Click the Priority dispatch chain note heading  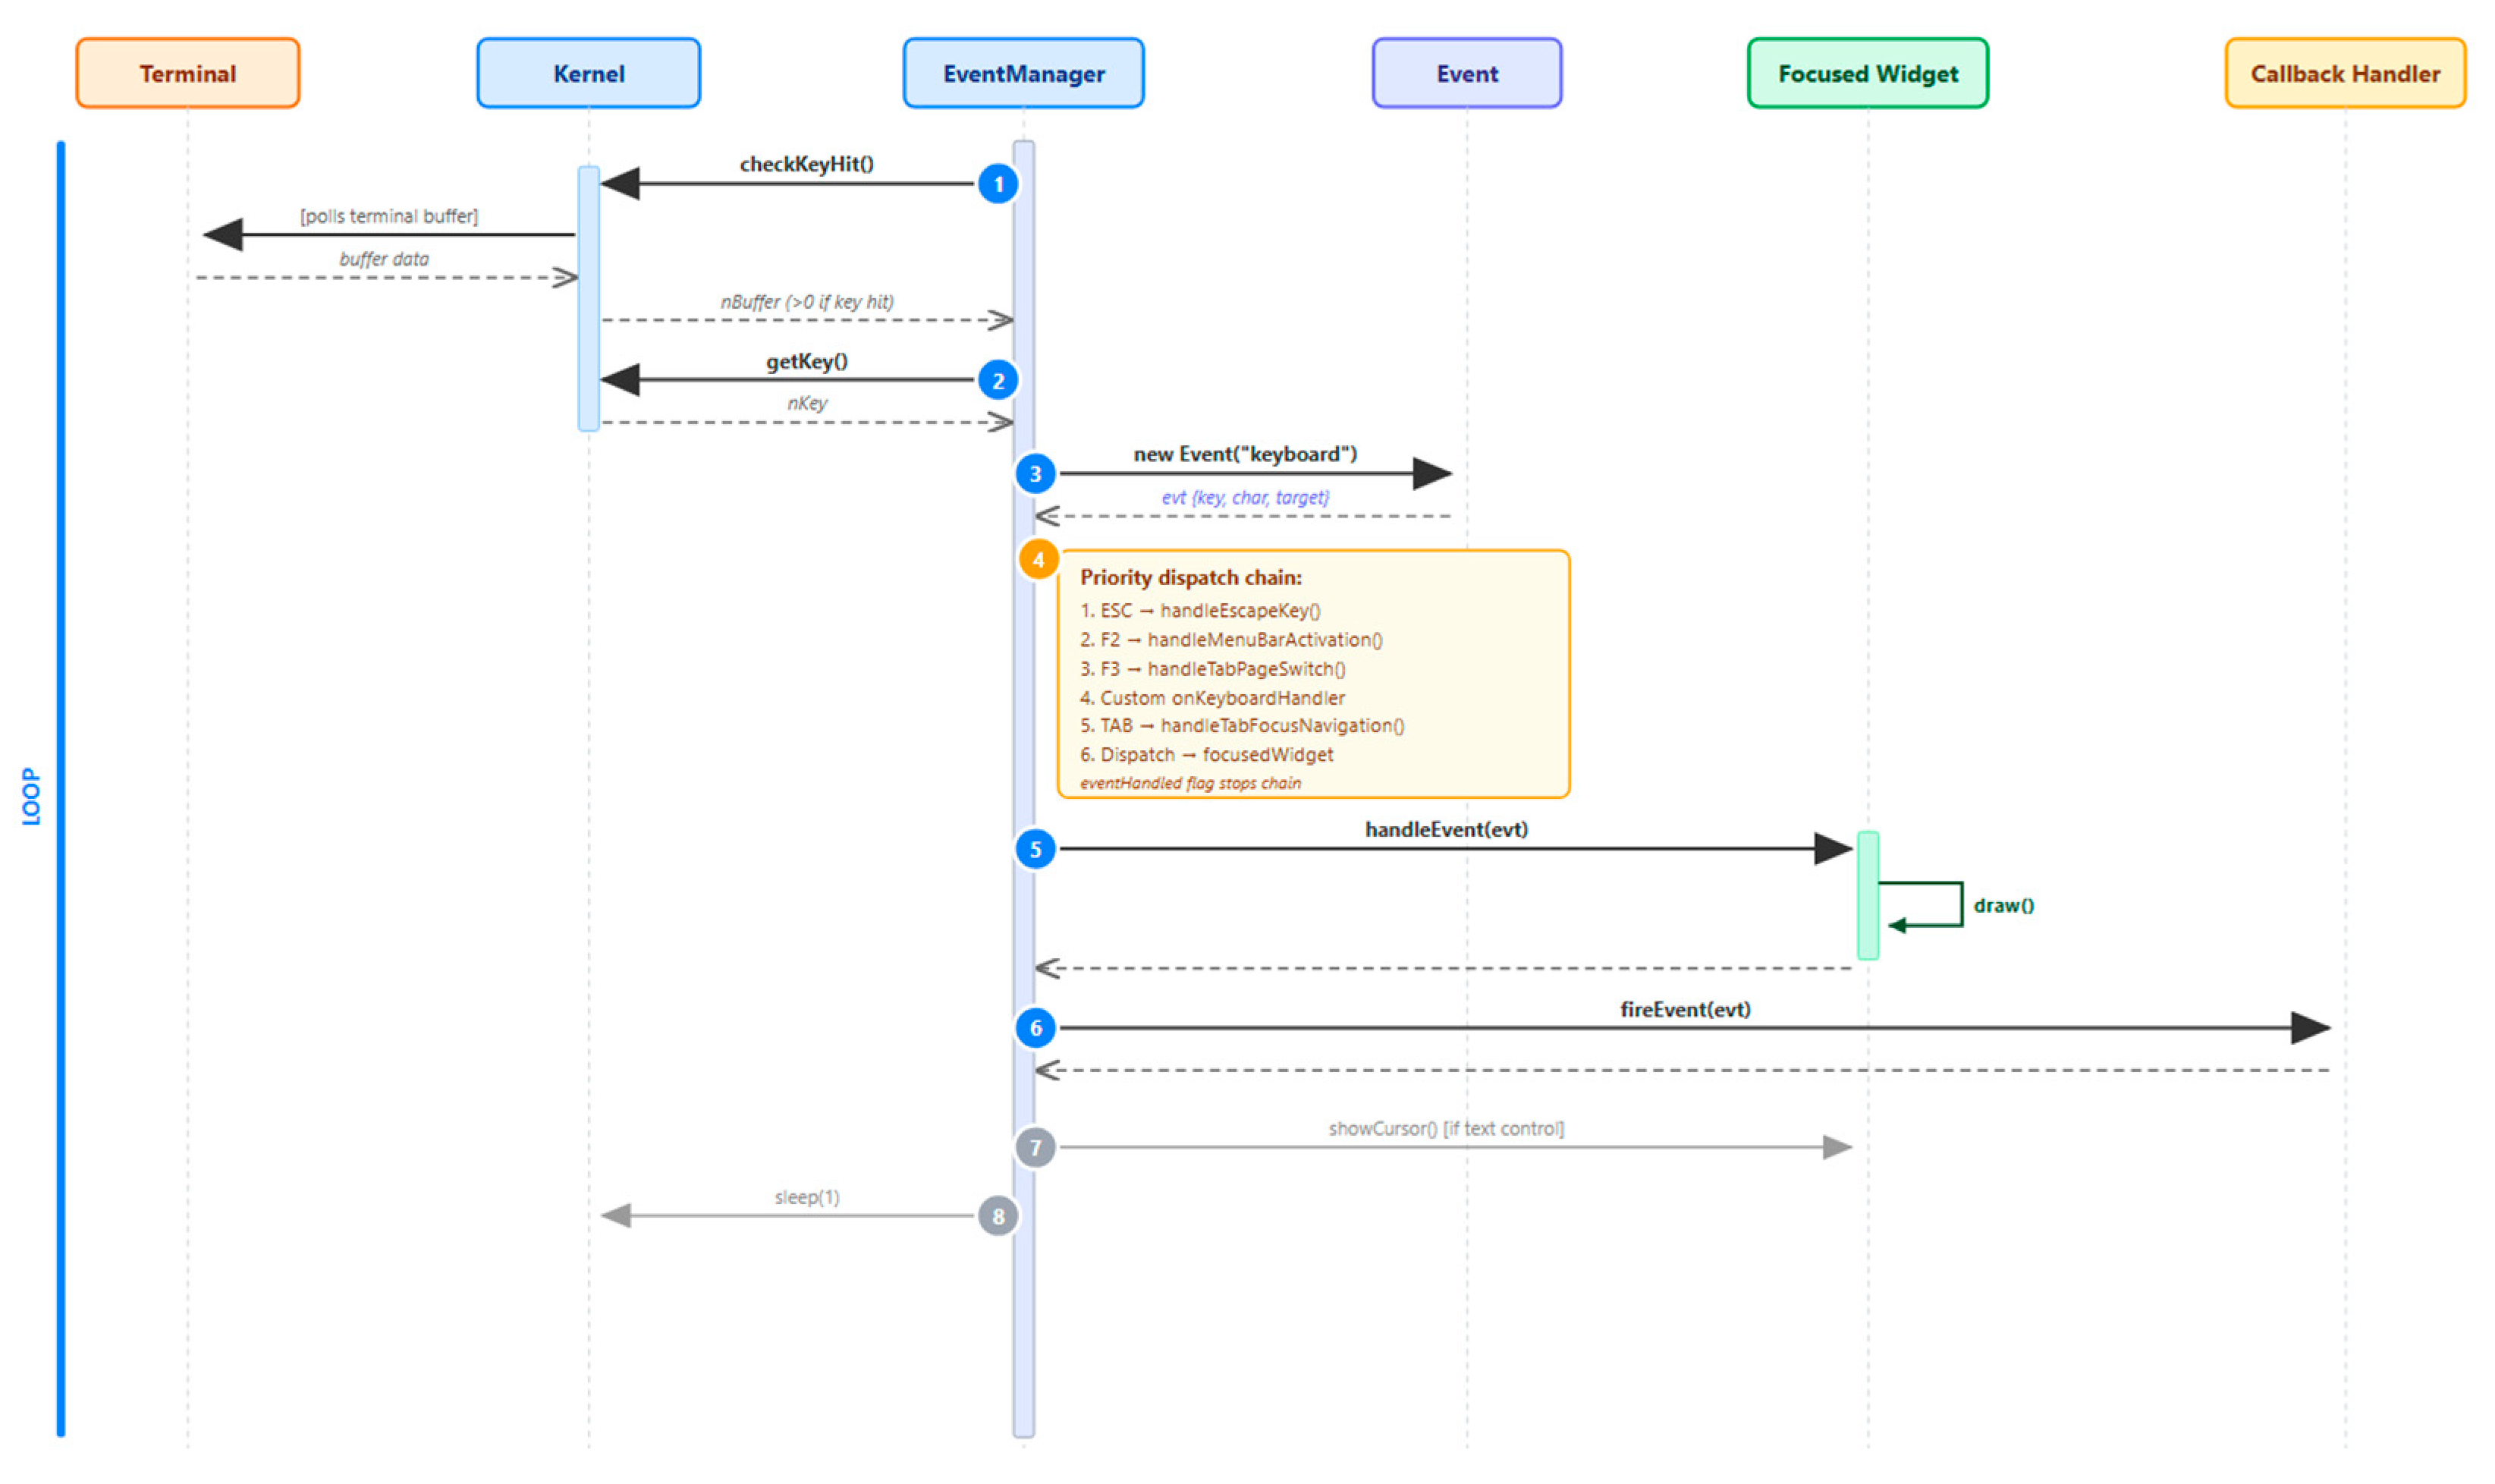(x=1189, y=577)
